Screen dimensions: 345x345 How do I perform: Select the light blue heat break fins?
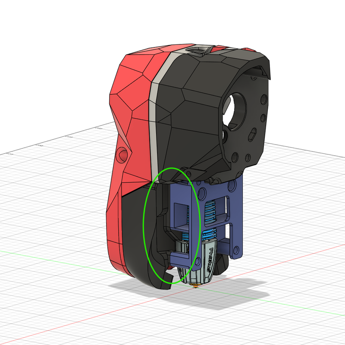click(211, 212)
